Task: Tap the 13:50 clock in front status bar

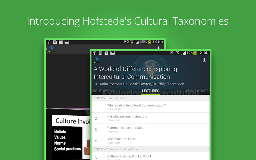Action: click(203, 52)
